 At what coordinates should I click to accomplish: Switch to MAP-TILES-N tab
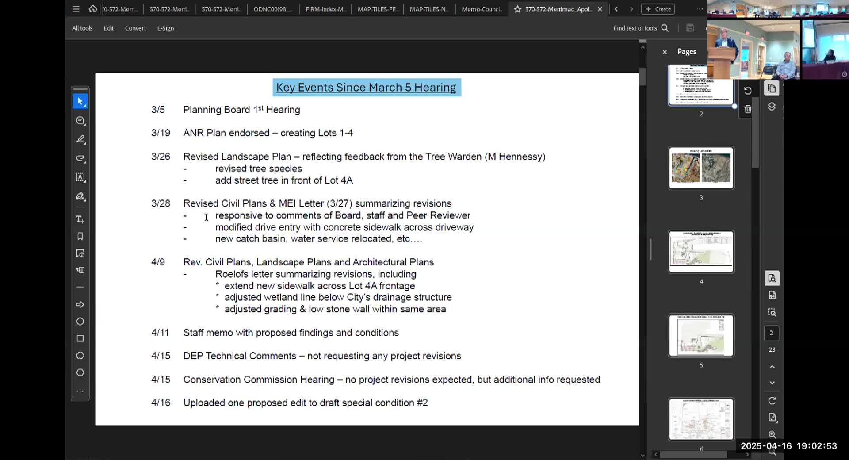(429, 9)
